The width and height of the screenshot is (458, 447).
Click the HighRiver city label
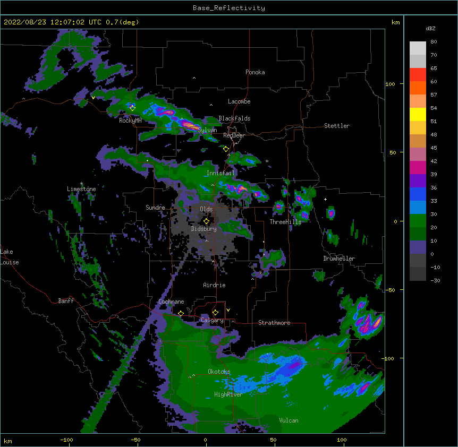tap(228, 394)
